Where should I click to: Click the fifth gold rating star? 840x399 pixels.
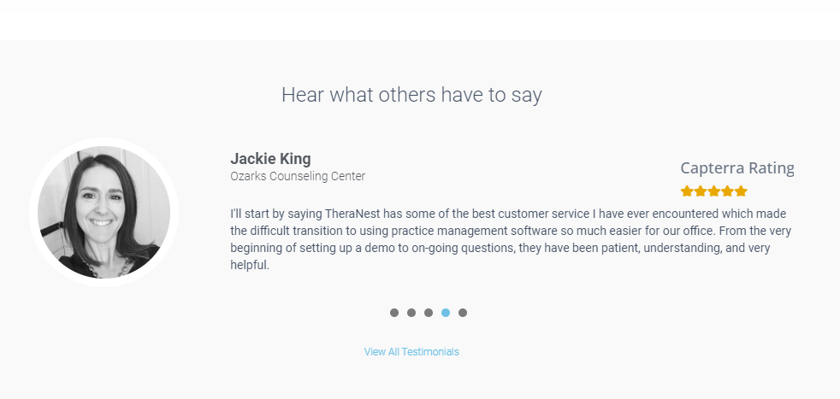click(x=741, y=191)
